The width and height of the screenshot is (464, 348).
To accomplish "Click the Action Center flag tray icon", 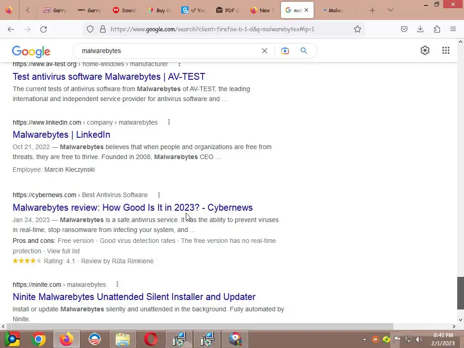I will point(397,339).
